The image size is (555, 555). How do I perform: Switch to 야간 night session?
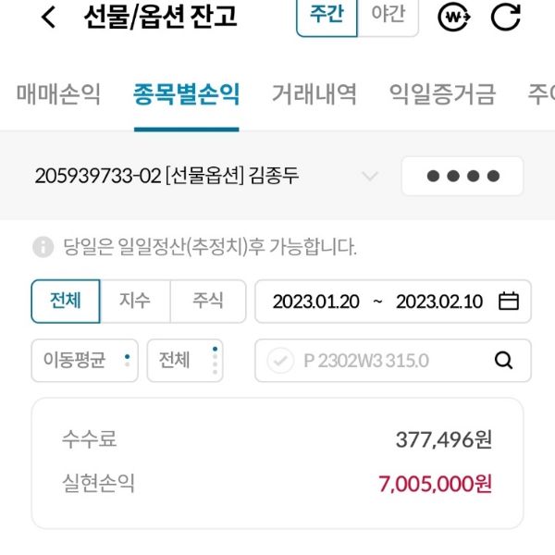pyautogui.click(x=388, y=16)
